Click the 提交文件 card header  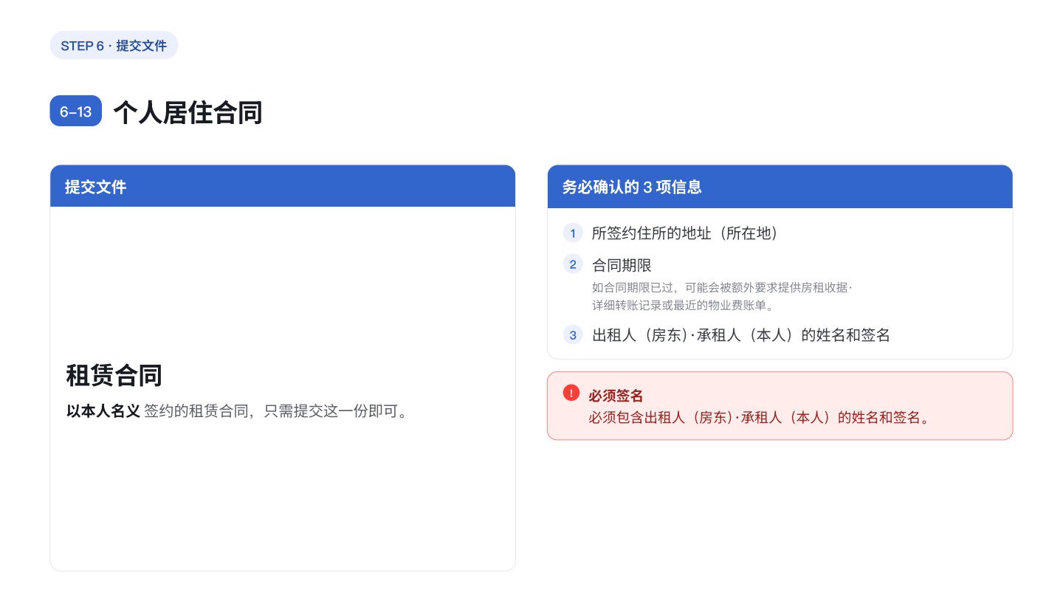[283, 186]
